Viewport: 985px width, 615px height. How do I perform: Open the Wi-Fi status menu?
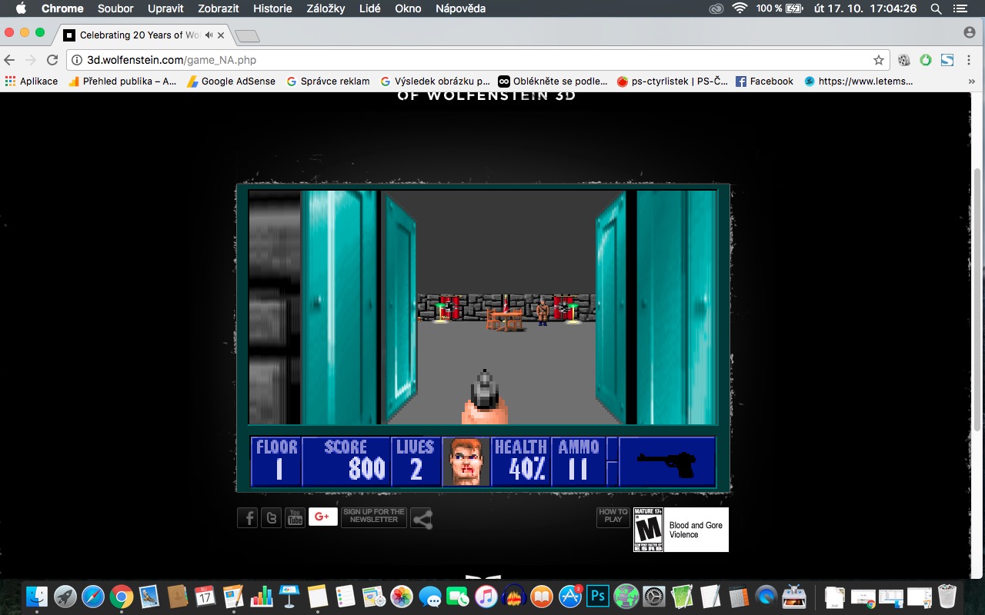pos(740,8)
